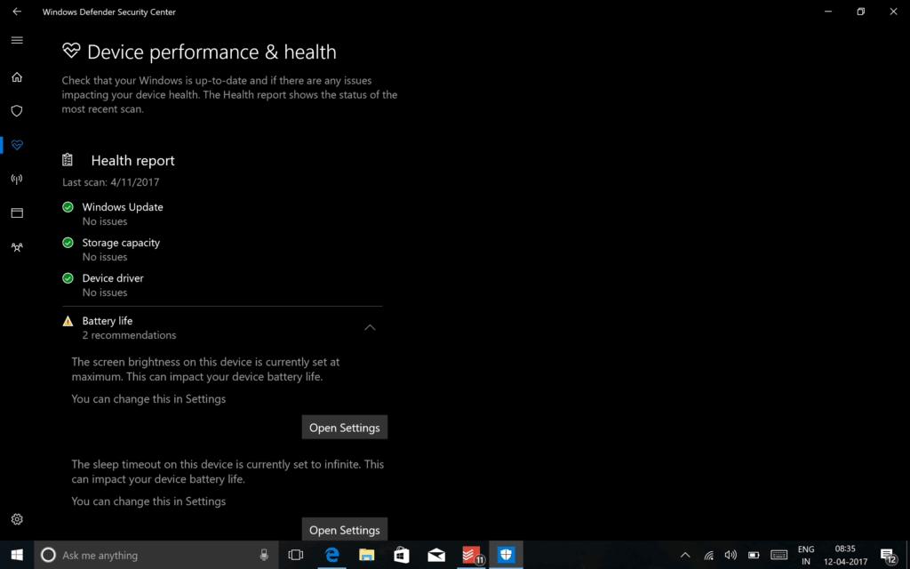
Task: Click green check next to Windows Update
Action: click(x=68, y=206)
